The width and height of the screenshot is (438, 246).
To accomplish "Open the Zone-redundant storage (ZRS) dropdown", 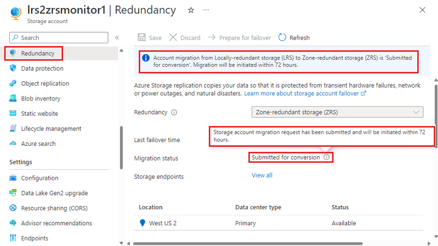I will click(337, 112).
